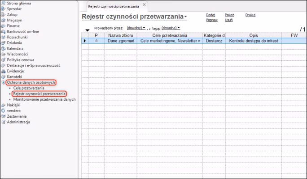This screenshot has width=307, height=179.
Task: Click the Drukuj link
Action: [x=250, y=15]
